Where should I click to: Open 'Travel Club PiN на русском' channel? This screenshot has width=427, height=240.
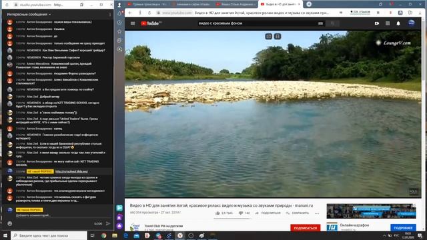coord(163,226)
